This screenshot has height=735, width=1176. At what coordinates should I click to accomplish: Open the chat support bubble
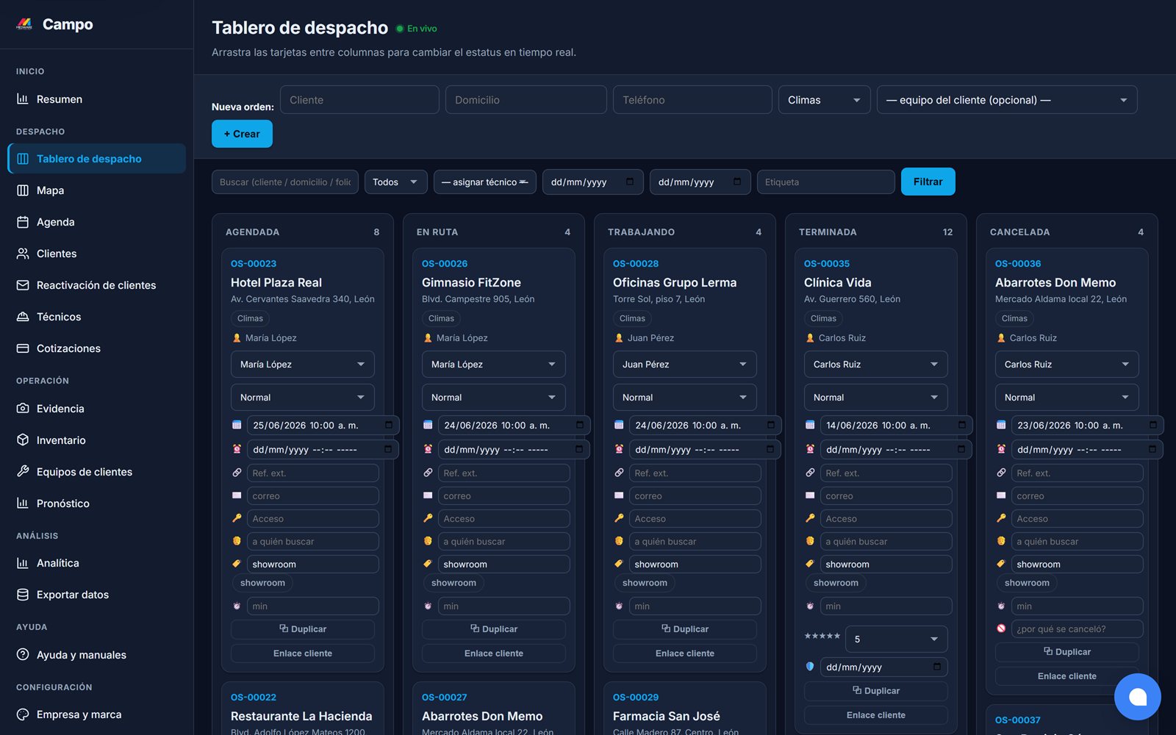(1137, 697)
